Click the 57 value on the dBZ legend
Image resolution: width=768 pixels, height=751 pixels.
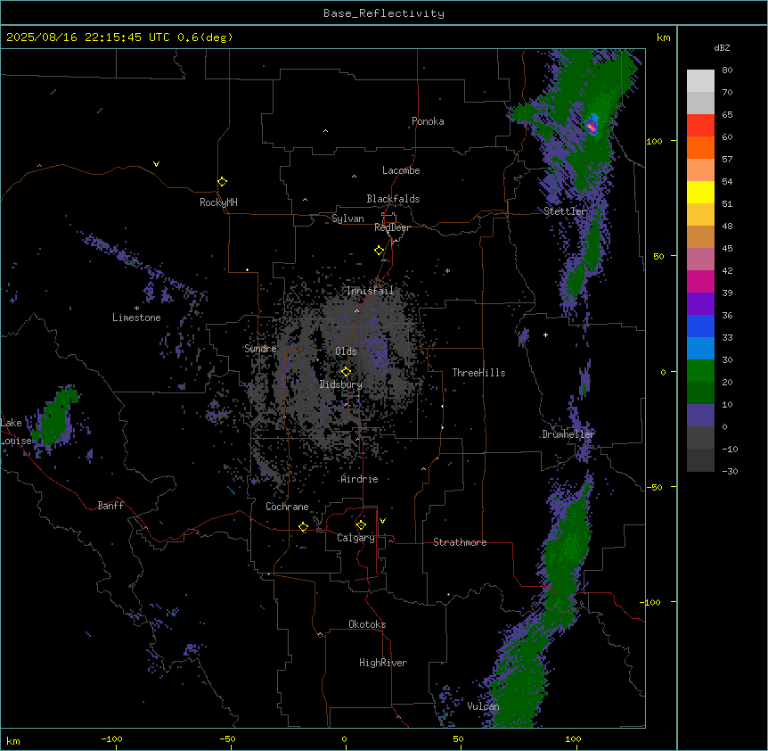point(727,160)
